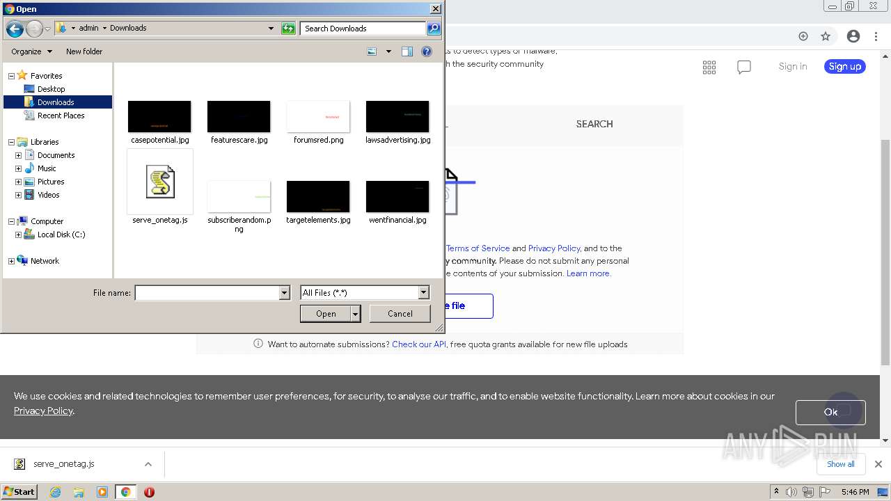Click the volume icon in system tray
The image size is (891, 501).
point(791,492)
